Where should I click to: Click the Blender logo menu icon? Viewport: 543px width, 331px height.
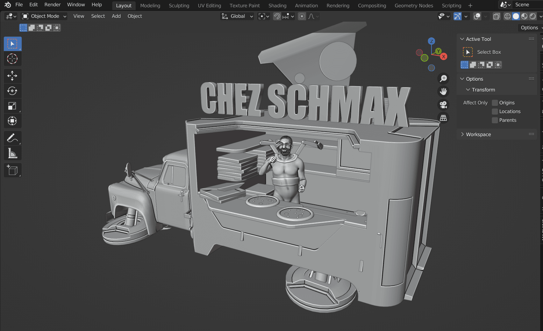pyautogui.click(x=7, y=5)
